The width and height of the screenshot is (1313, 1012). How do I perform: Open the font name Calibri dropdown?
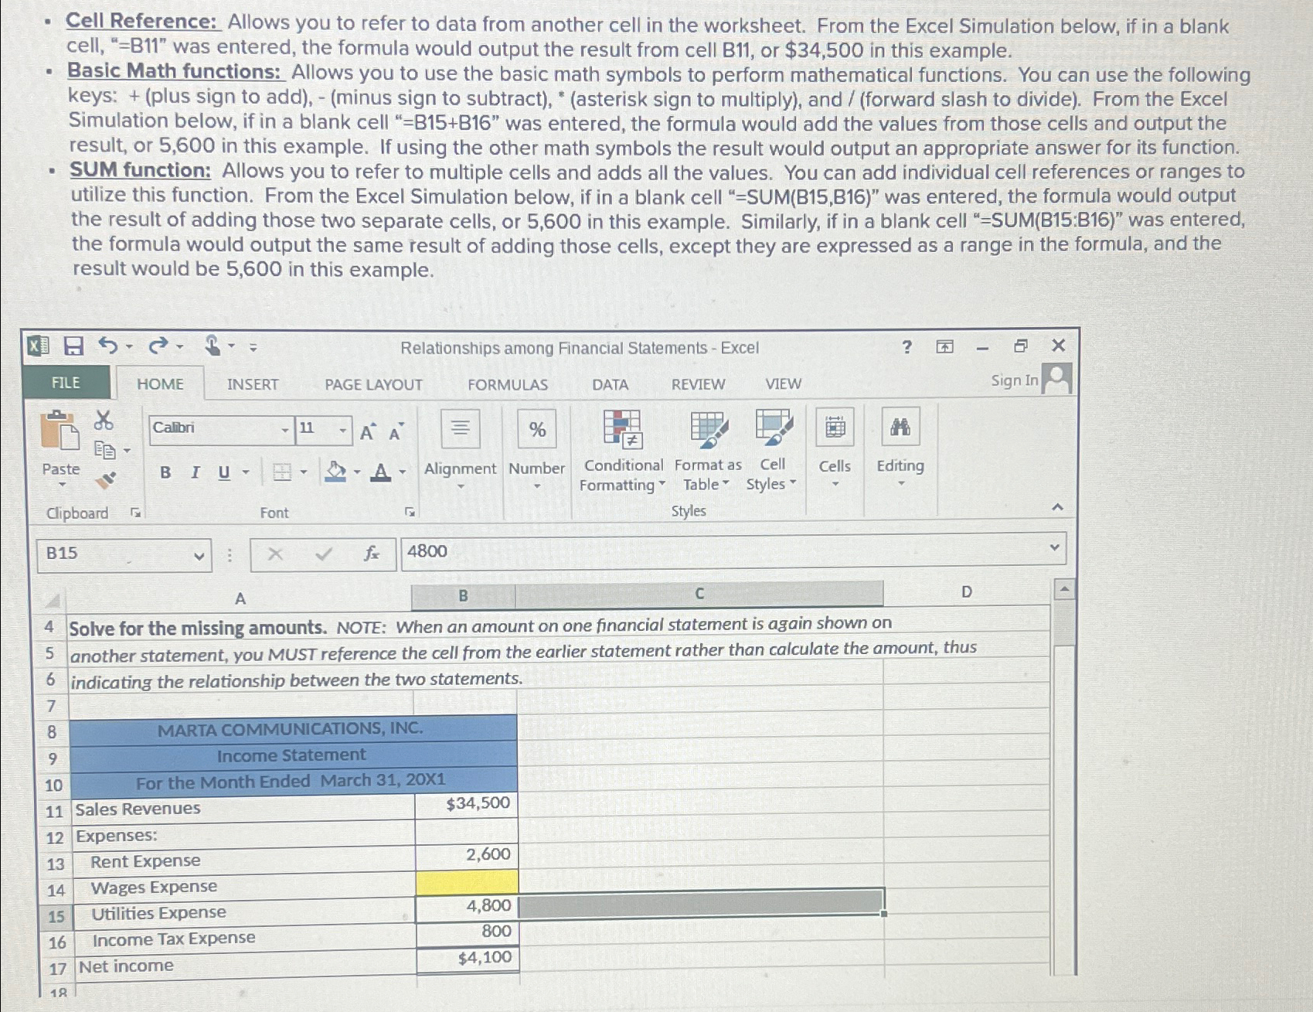pyautogui.click(x=285, y=430)
